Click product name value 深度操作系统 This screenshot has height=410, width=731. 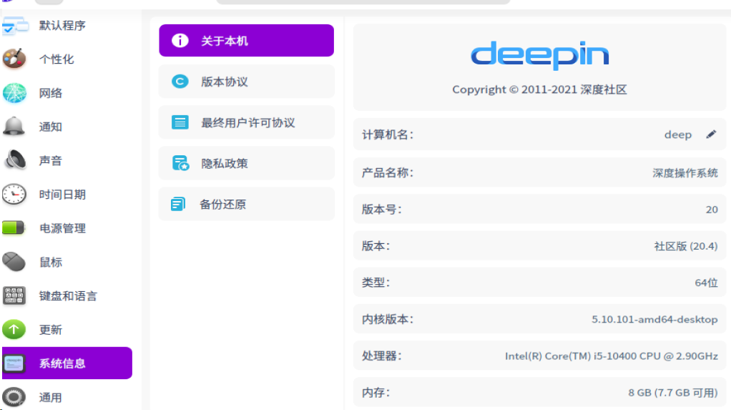pyautogui.click(x=685, y=173)
